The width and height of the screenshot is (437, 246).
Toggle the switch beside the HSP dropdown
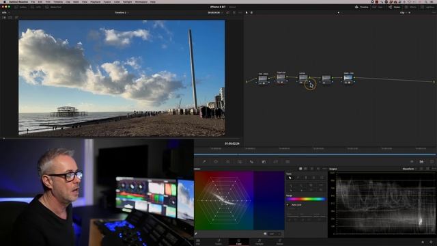click(x=265, y=234)
